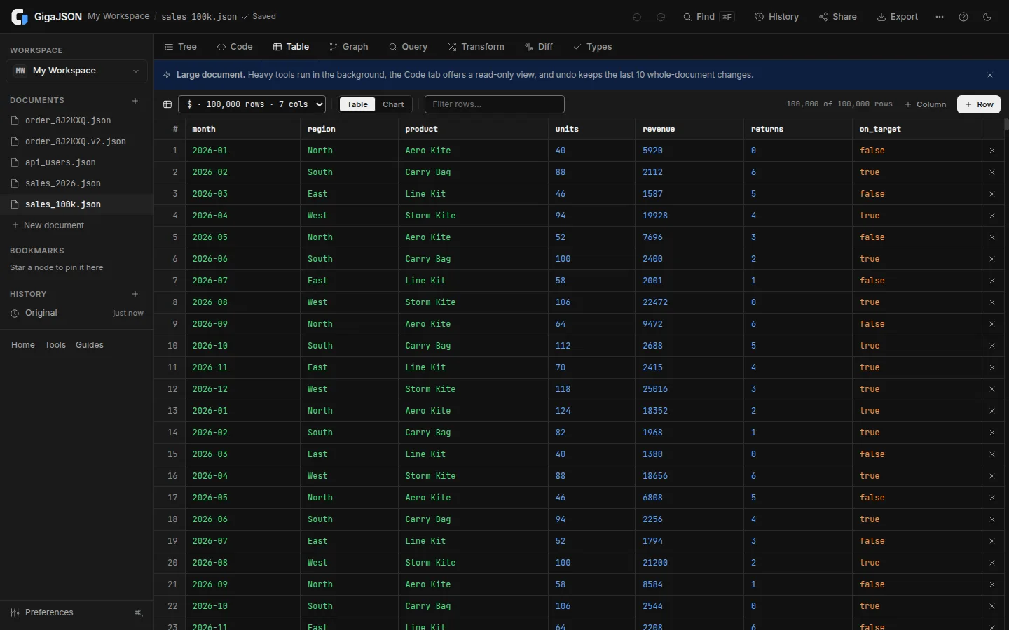The height and width of the screenshot is (630, 1009).
Task: Open the Transform tab
Action: coord(476,47)
